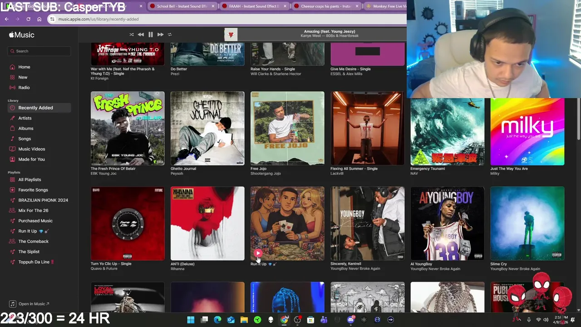
Task: Click the Open in Music link
Action: (30, 304)
